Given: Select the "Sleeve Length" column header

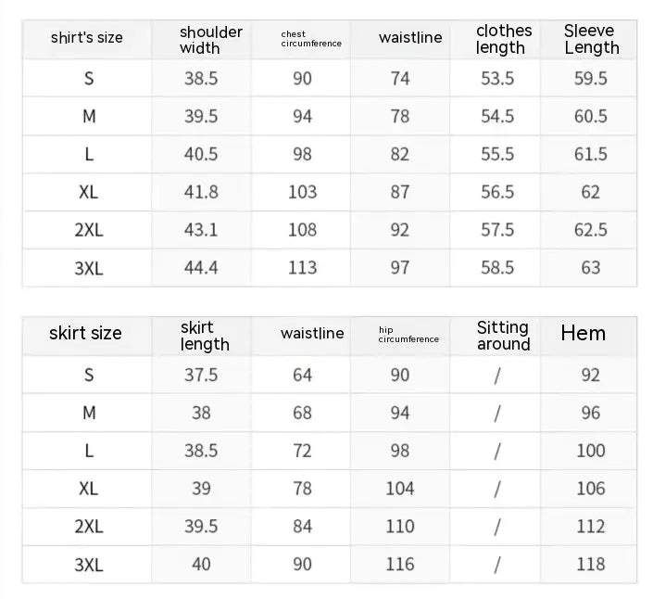Looking at the screenshot, I should coord(591,39).
